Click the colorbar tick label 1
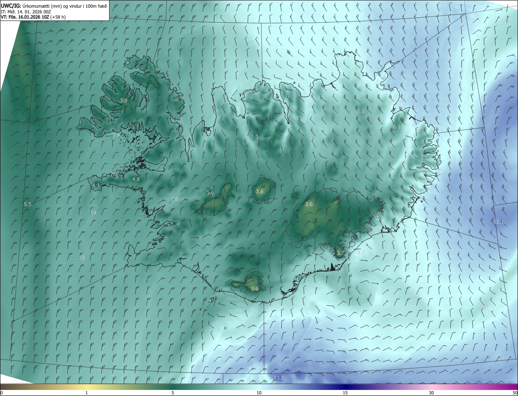Image resolution: width=518 pixels, height=396 pixels. pyautogui.click(x=87, y=393)
